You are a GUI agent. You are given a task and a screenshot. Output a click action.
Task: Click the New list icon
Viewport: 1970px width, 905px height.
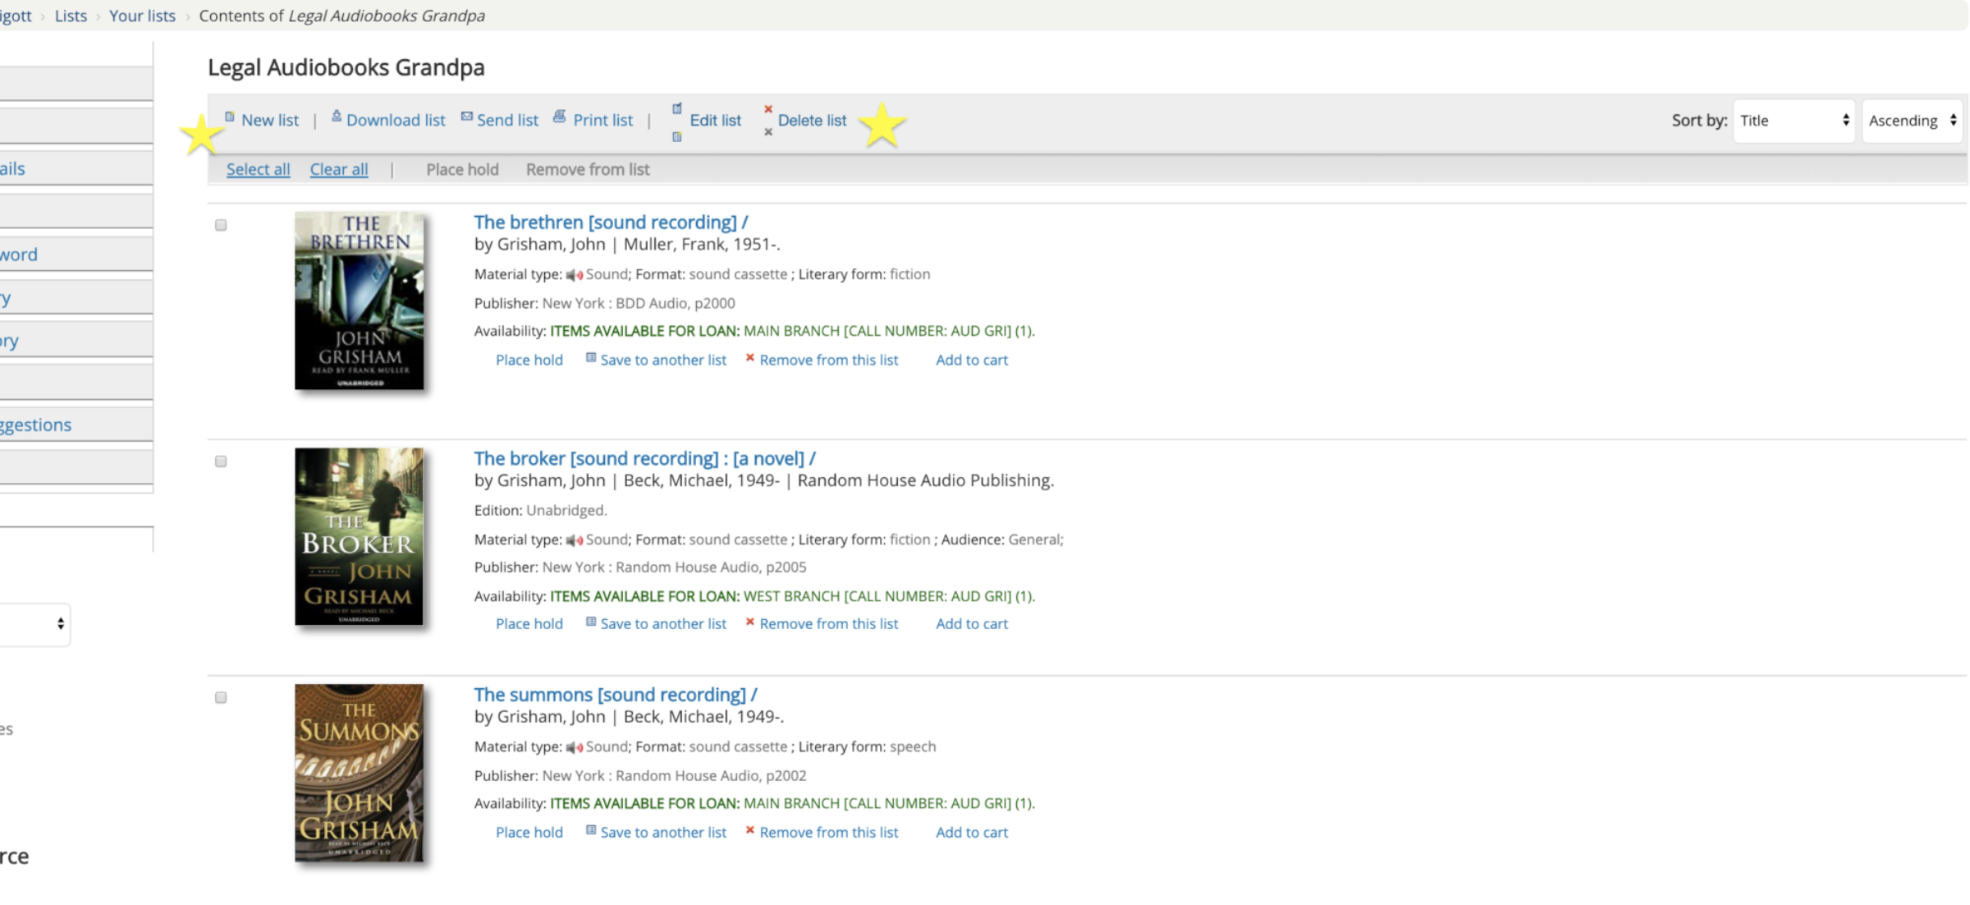(x=230, y=117)
